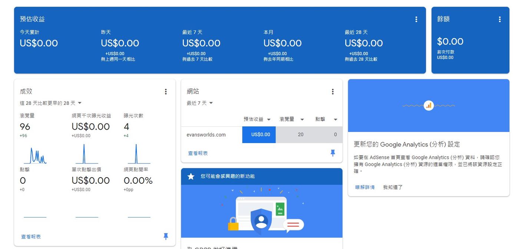Click the 網頁千次曝光收益 sparkline chart

click(x=87, y=154)
